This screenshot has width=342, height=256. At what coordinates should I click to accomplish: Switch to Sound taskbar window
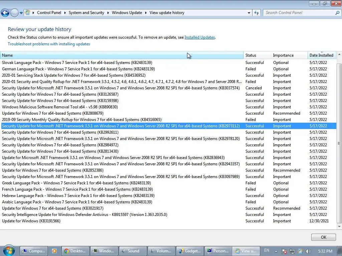(132, 251)
